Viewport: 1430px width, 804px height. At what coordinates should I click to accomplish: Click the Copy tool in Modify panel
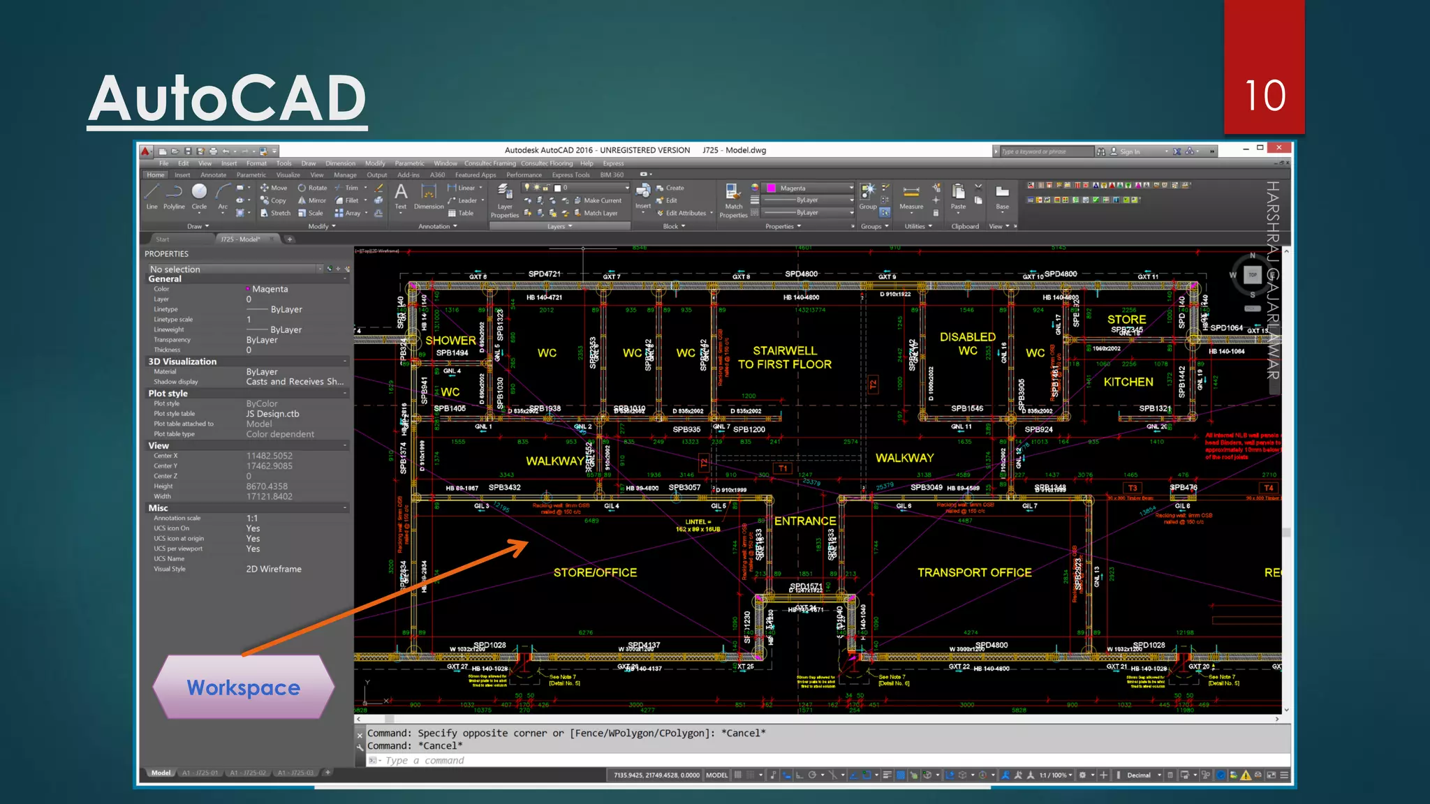[x=273, y=200]
